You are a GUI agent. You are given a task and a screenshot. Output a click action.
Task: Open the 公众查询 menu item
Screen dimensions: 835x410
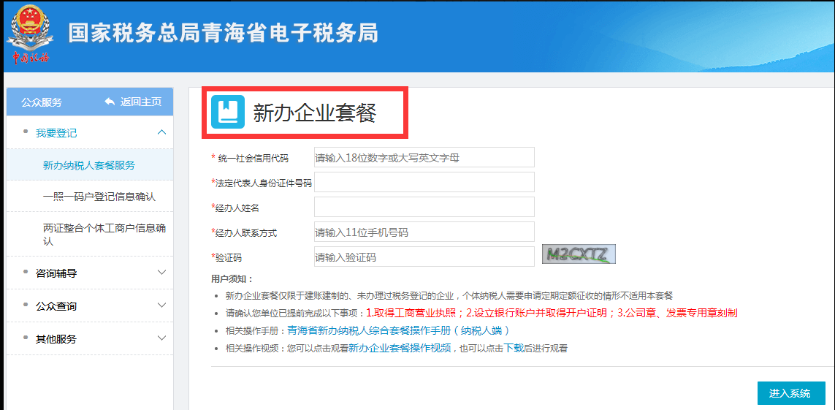tap(56, 307)
